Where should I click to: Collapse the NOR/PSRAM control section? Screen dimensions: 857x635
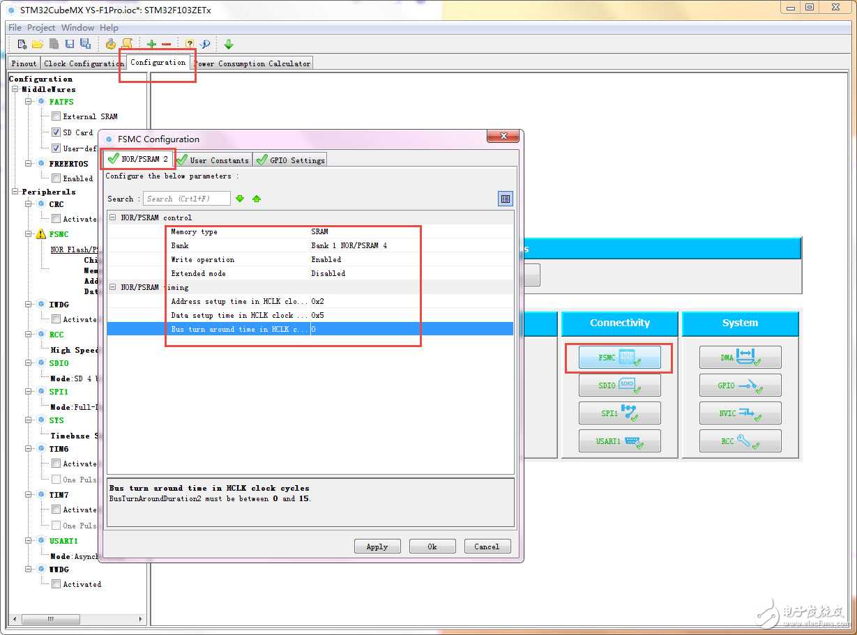(113, 217)
